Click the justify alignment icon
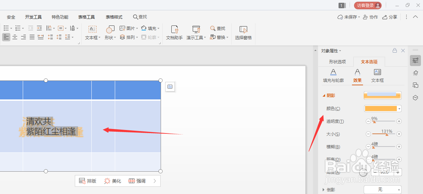This screenshot has height=194, width=423. (x=32, y=37)
